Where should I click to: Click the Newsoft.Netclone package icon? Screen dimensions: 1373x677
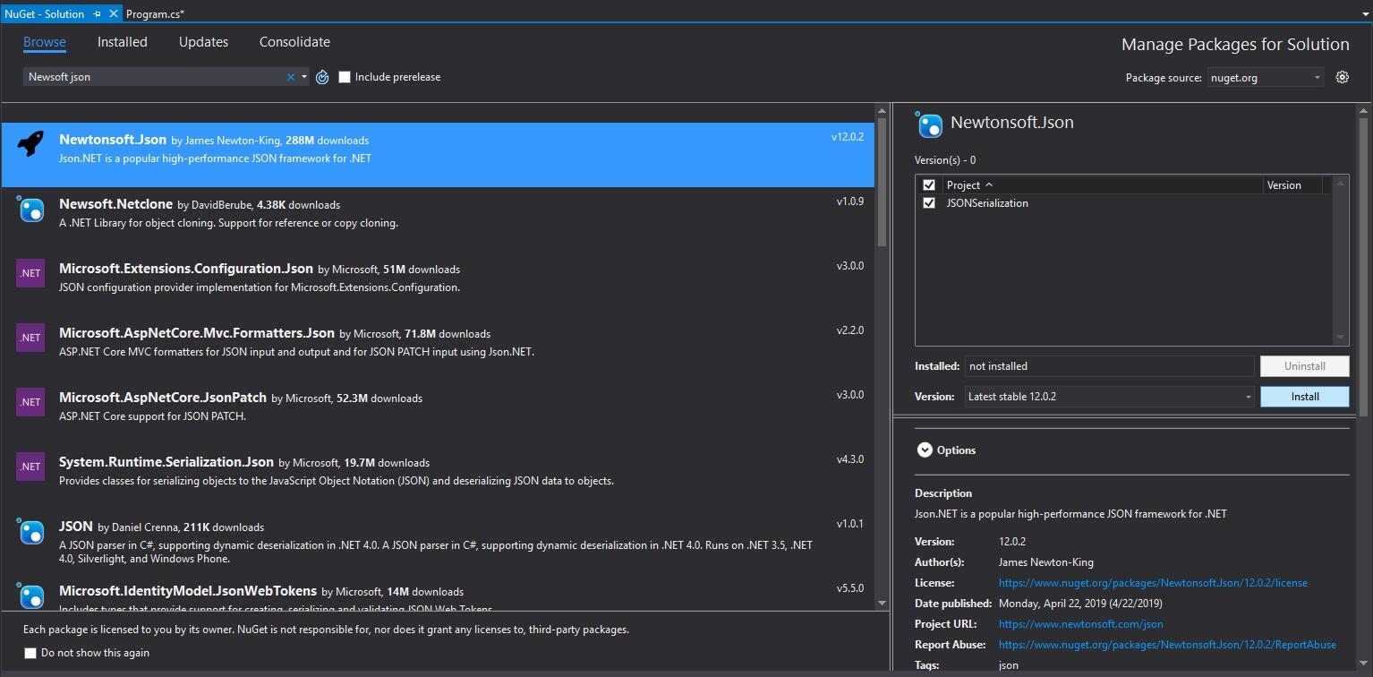pos(30,210)
